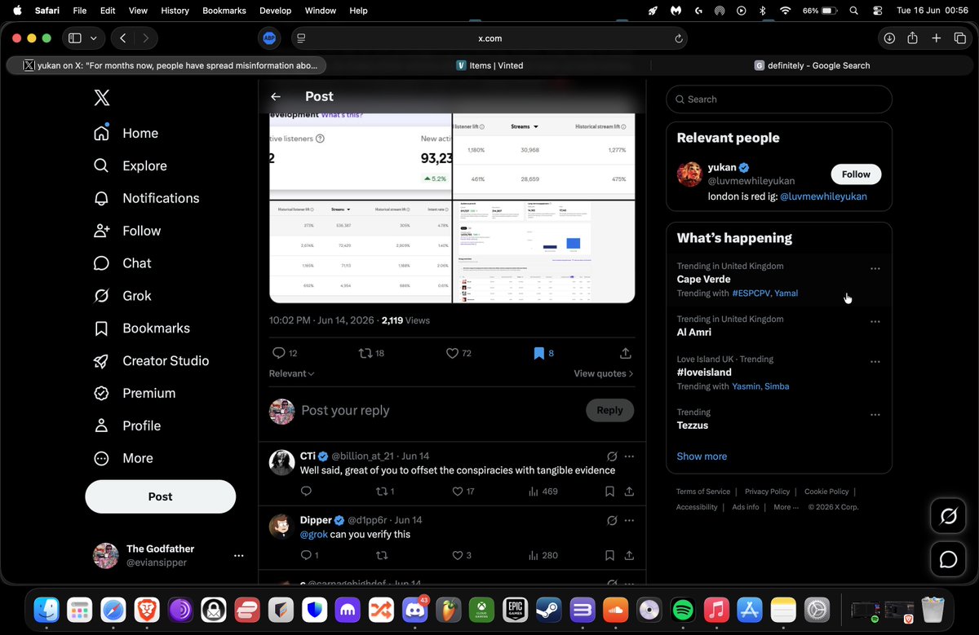Click Show more under What's happening
979x635 pixels.
(x=702, y=456)
